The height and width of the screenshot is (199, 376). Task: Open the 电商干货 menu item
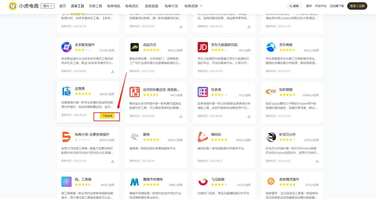pos(171,6)
